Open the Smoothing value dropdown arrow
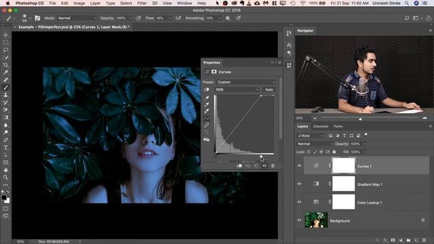 pos(220,18)
